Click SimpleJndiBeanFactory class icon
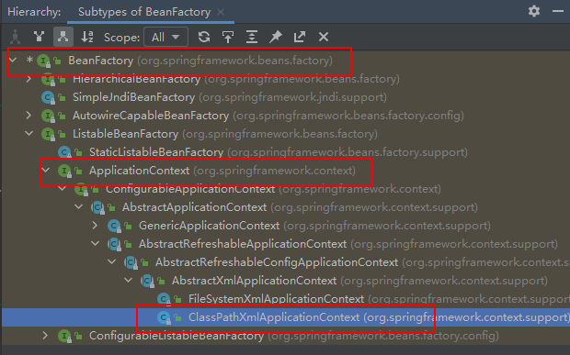570x355 pixels. 48,97
